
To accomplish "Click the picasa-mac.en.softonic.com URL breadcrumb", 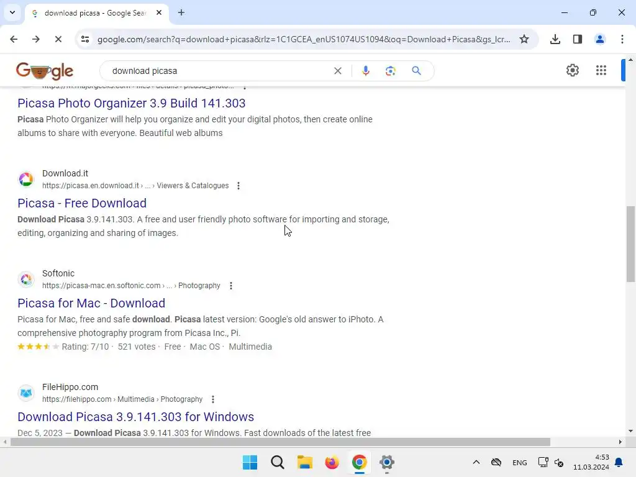I will point(131,286).
